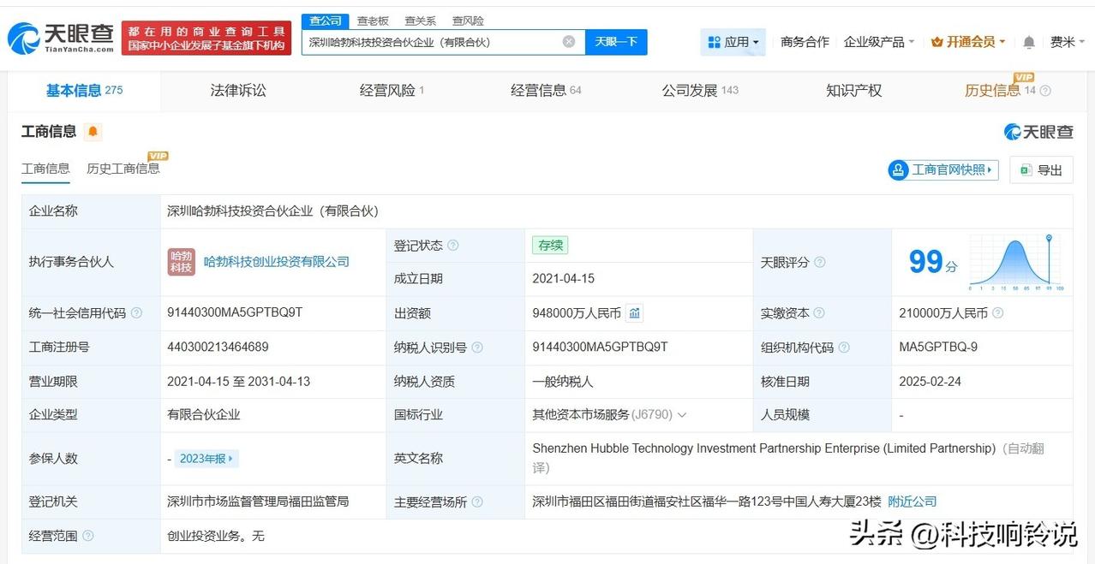The height and width of the screenshot is (564, 1095).
Task: Switch to the 知识产权 tab
Action: [x=853, y=90]
